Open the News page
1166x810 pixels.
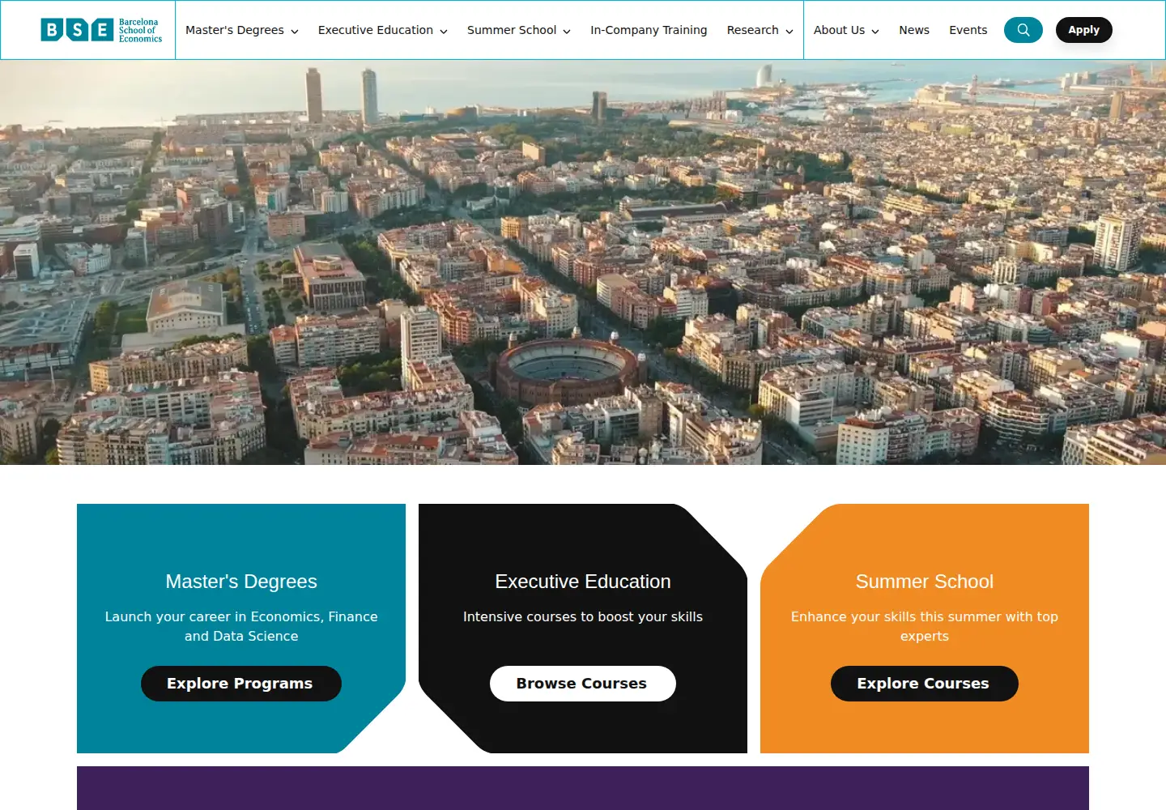914,30
